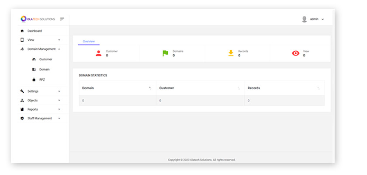The width and height of the screenshot is (367, 175).
Task: Expand the Staff Management gear menu
Action: 40,118
